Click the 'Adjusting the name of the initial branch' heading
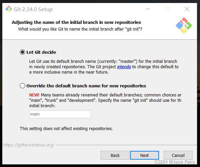The image size is (200, 167). coord(76,22)
